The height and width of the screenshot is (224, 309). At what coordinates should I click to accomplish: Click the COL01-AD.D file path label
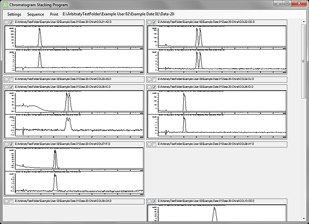click(63, 22)
